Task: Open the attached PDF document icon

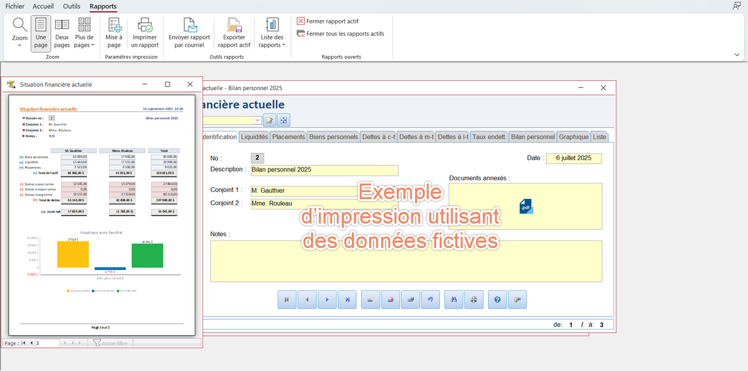Action: point(526,206)
